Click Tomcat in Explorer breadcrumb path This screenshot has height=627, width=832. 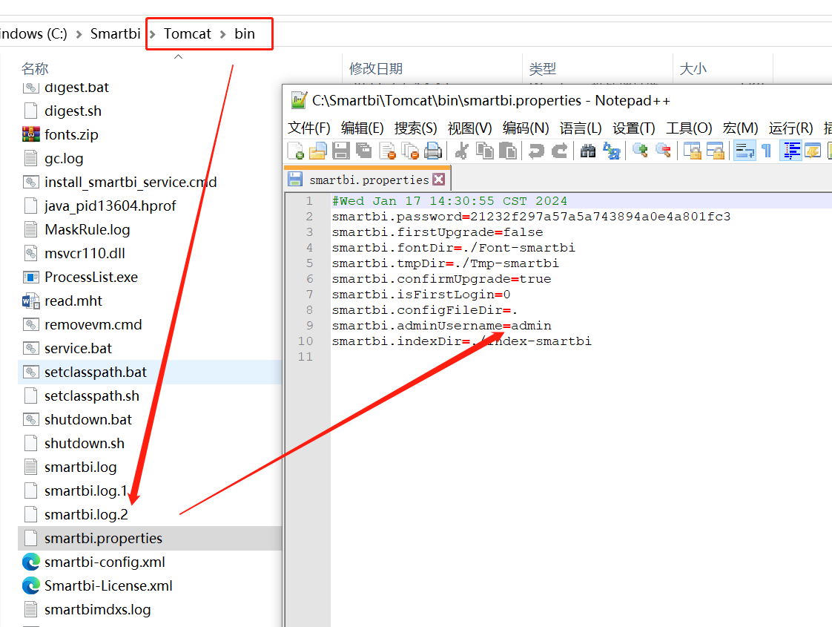pos(188,34)
